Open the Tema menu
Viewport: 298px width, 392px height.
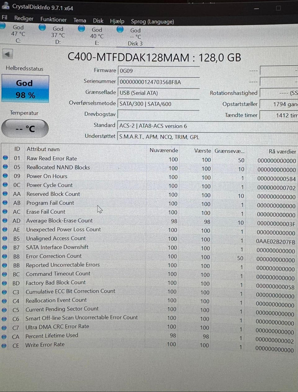pos(80,20)
